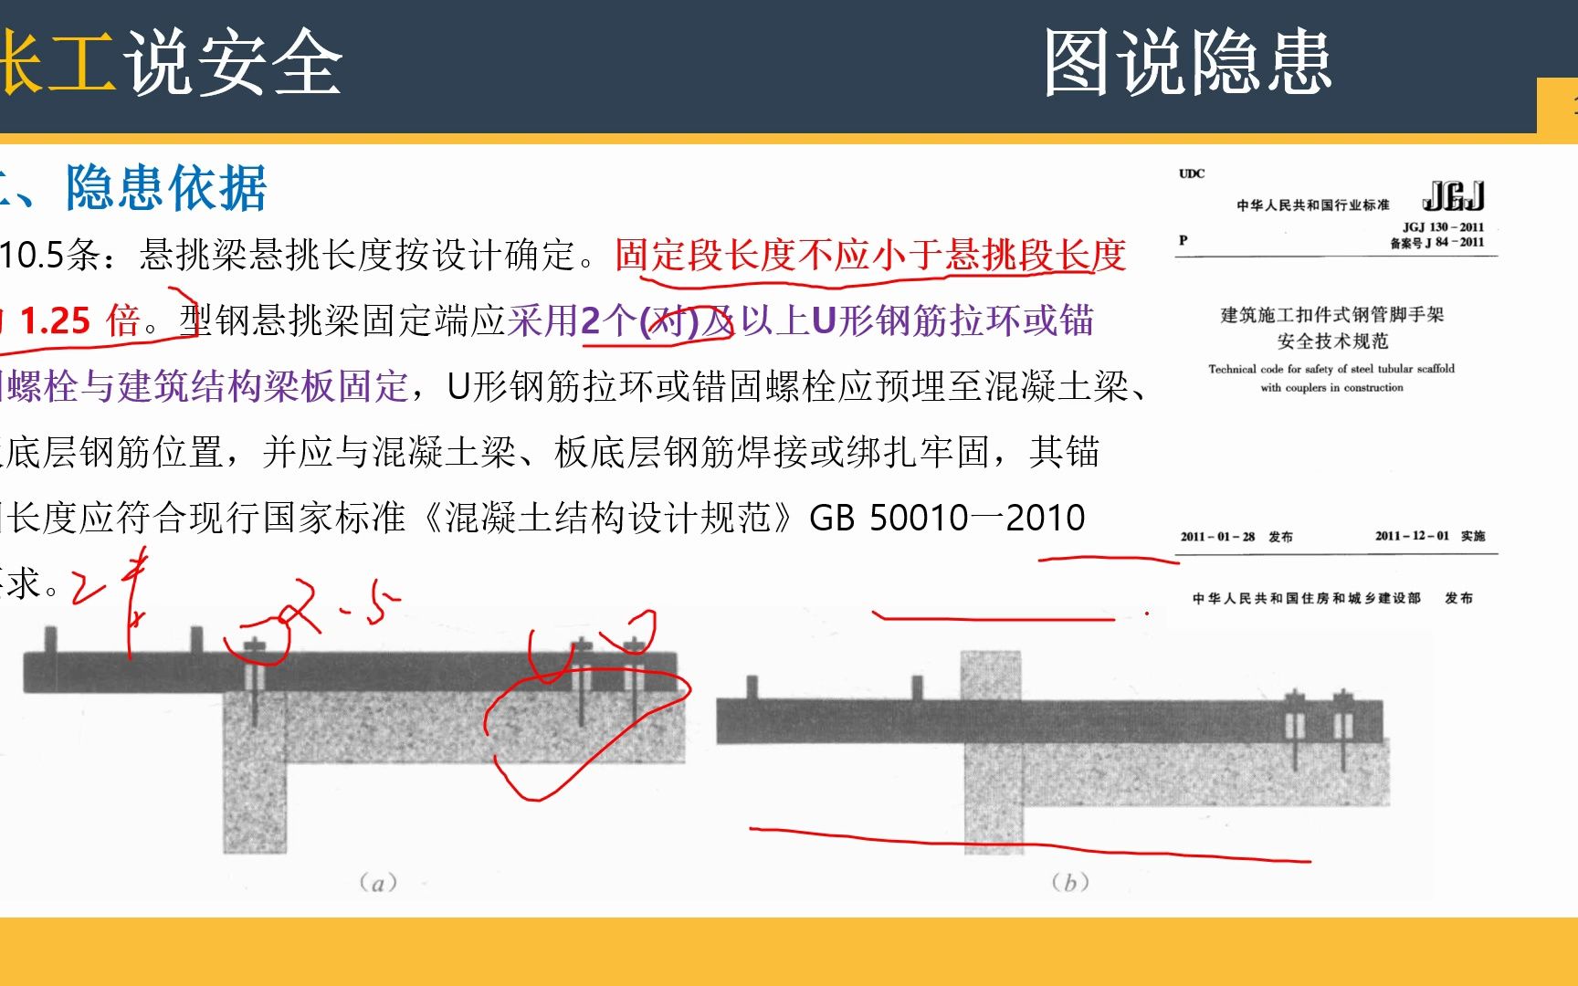Image resolution: width=1578 pixels, height=986 pixels.
Task: Click the purple text '采用2个(对)及以上U形钢筋拉环或锚'
Action: pyautogui.click(x=801, y=320)
